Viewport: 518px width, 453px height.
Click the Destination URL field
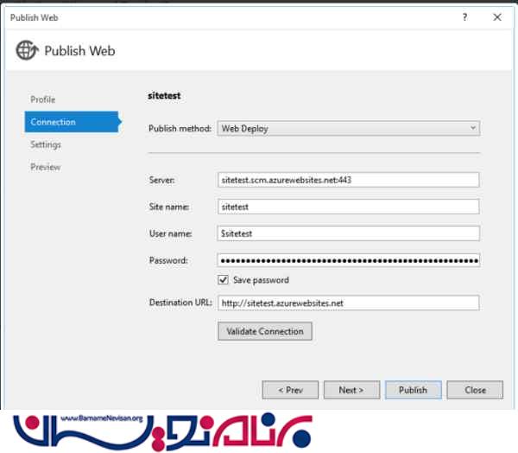[348, 303]
